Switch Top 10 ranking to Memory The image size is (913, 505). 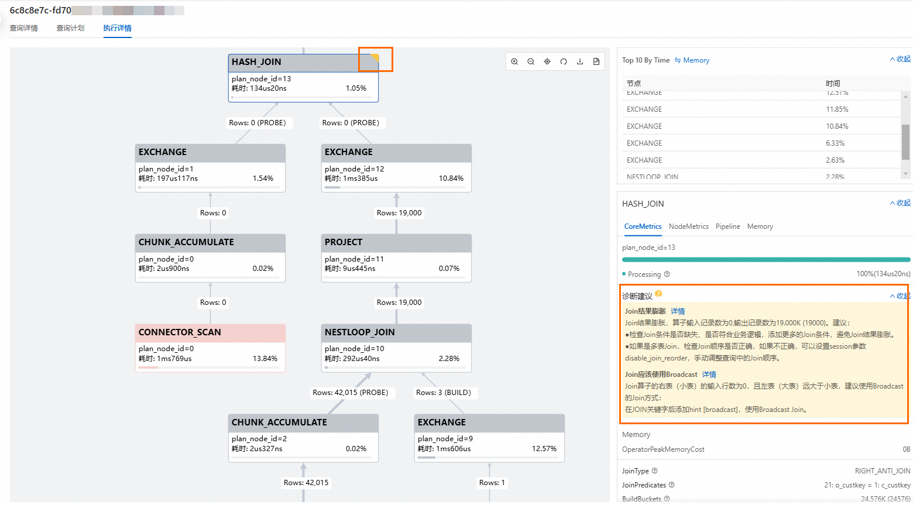(692, 60)
